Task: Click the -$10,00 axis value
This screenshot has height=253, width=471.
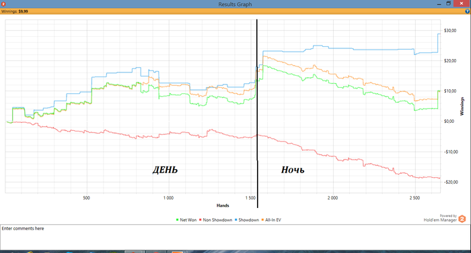Action: coord(451,152)
